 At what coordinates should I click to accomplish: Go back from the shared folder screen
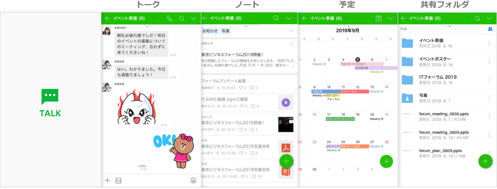pyautogui.click(x=404, y=18)
